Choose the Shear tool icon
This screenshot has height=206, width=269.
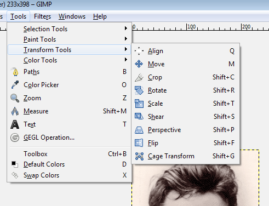(x=139, y=117)
